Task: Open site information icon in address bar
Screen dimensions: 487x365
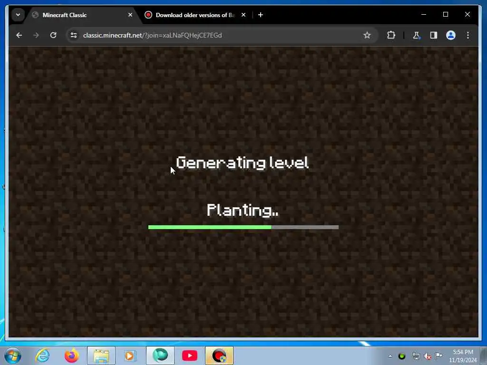Action: pyautogui.click(x=74, y=35)
